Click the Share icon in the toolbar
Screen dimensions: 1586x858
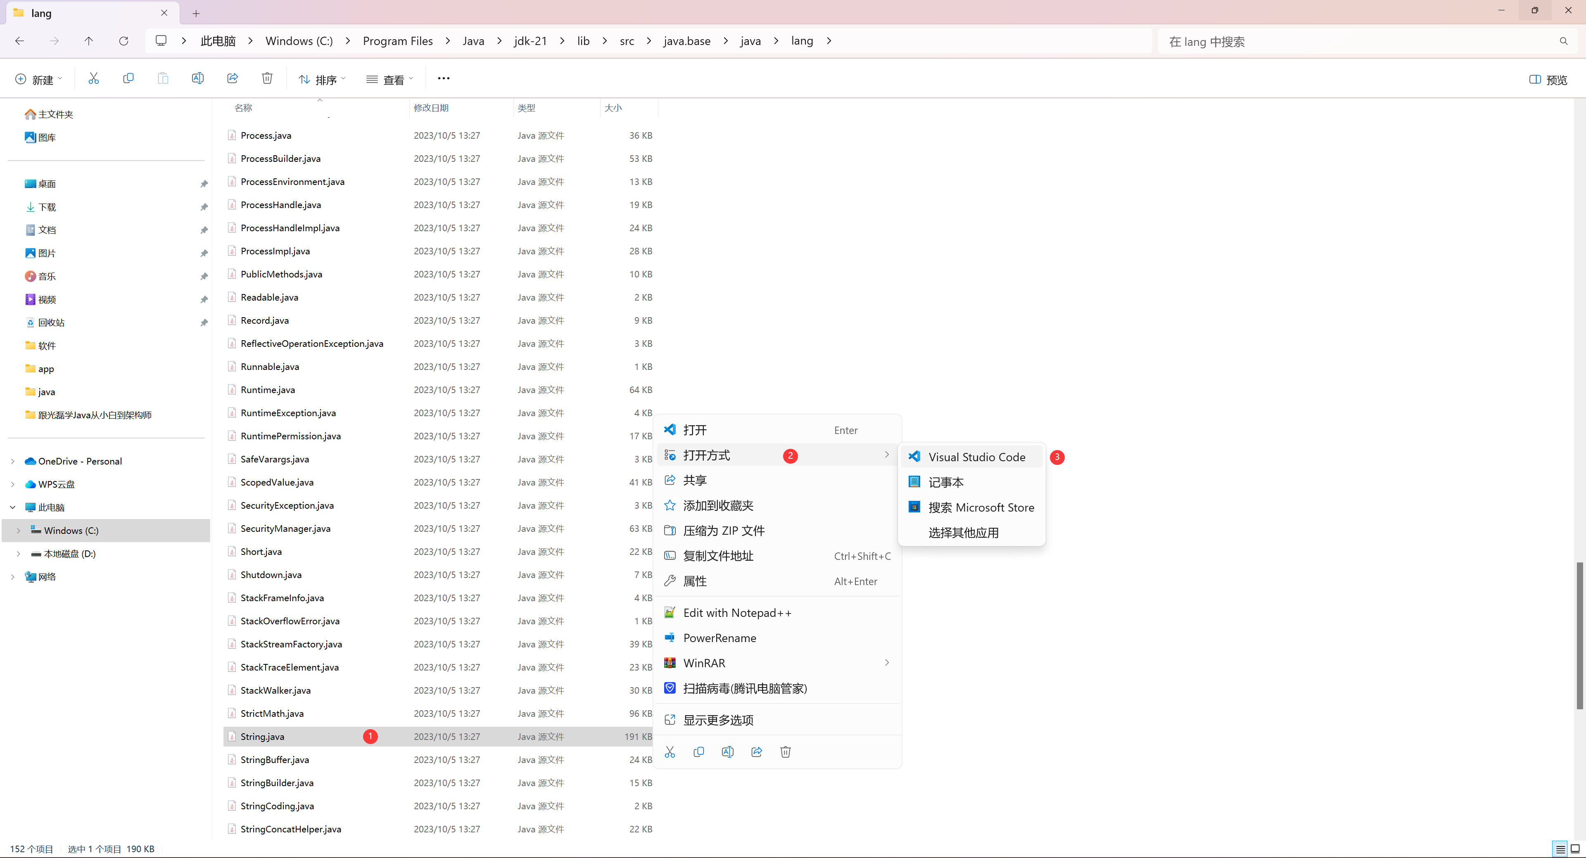(x=232, y=79)
